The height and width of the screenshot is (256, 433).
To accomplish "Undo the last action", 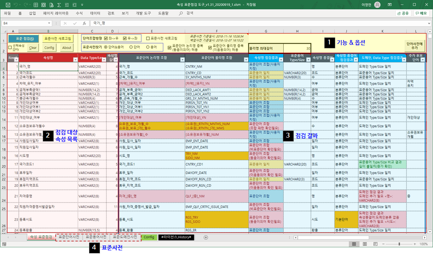I will click(16, 5).
